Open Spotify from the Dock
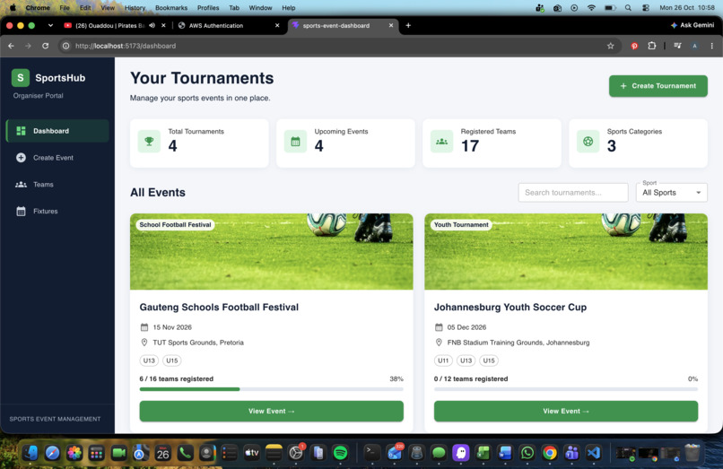Image resolution: width=723 pixels, height=469 pixels. (x=340, y=453)
